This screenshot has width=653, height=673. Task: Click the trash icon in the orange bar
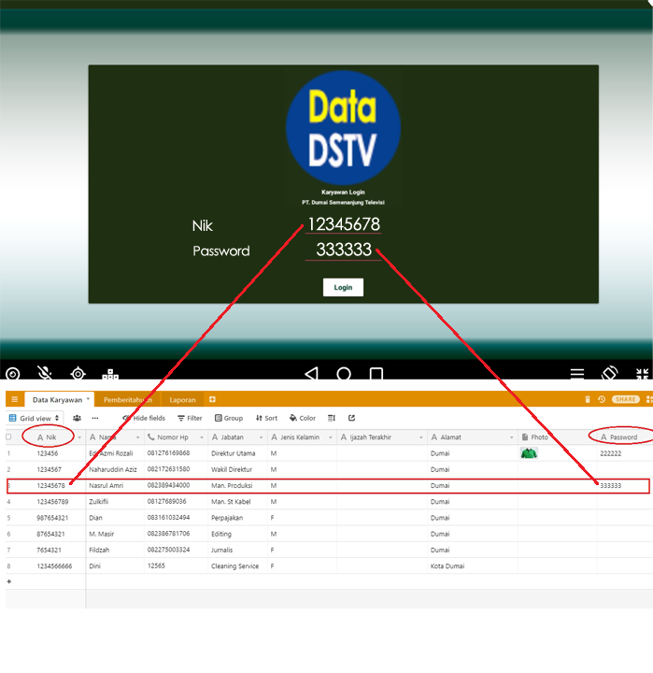click(x=588, y=399)
